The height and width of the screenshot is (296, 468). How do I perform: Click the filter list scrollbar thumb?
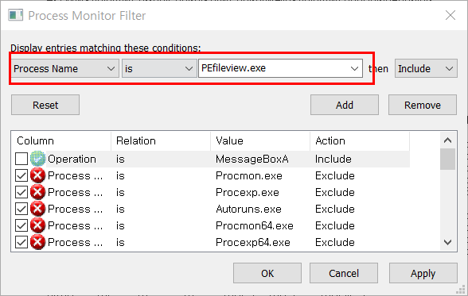pyautogui.click(x=447, y=159)
